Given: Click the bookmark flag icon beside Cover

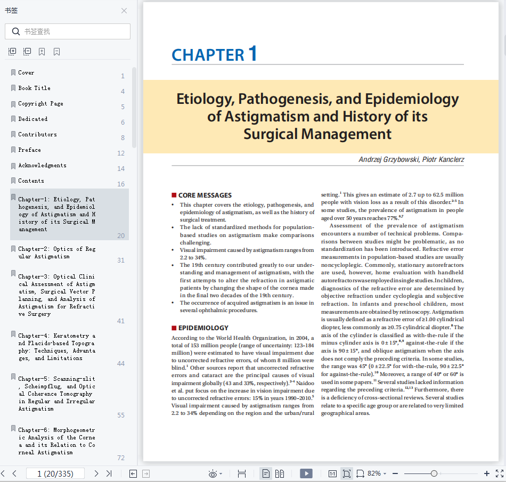Looking at the screenshot, I should point(13,72).
